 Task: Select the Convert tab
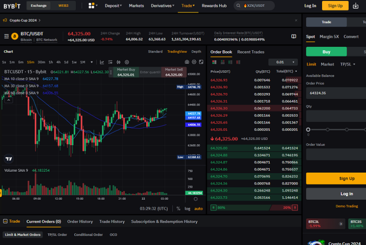[x=351, y=36]
